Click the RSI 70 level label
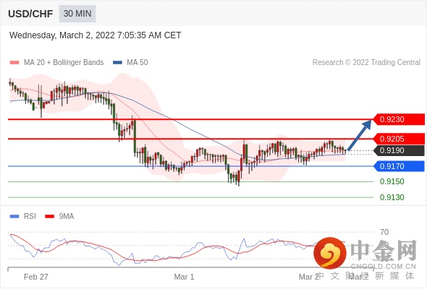The height and width of the screenshot is (289, 427). coord(384,232)
